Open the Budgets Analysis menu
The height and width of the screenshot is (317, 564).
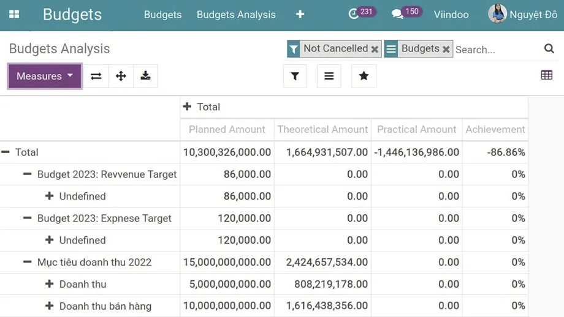coord(236,14)
